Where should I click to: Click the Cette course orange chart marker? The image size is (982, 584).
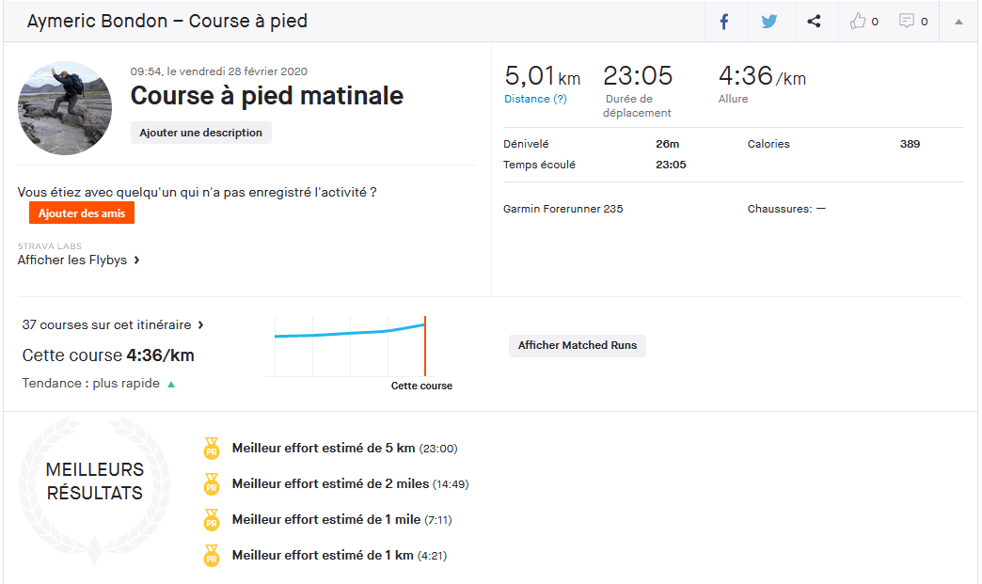pyautogui.click(x=425, y=348)
